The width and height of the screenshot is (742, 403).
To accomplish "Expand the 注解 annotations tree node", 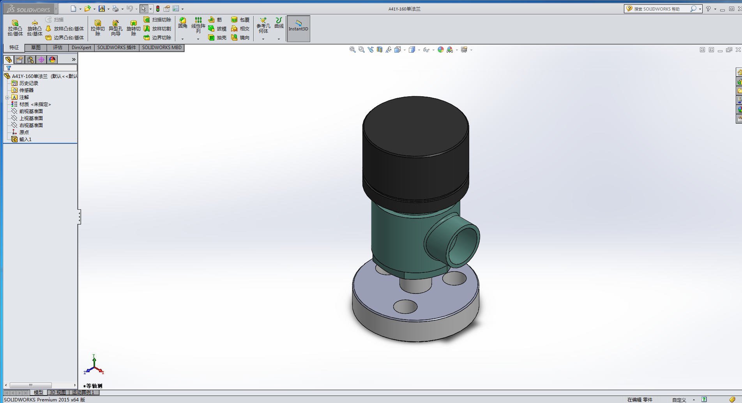I will (x=7, y=97).
